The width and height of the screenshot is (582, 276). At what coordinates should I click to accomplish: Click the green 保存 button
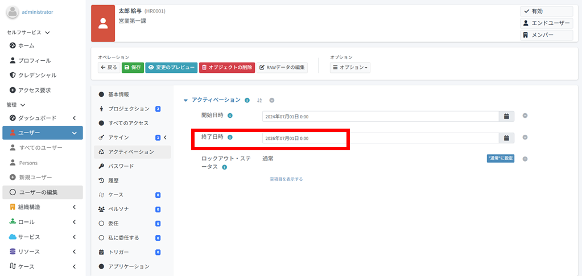point(133,68)
